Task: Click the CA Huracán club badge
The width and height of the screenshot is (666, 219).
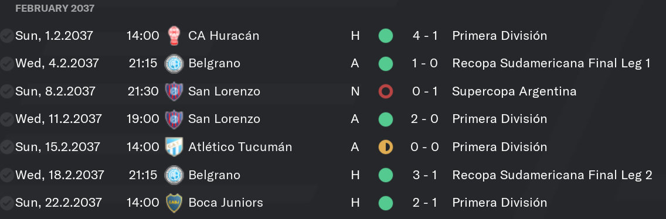Action: 174,36
